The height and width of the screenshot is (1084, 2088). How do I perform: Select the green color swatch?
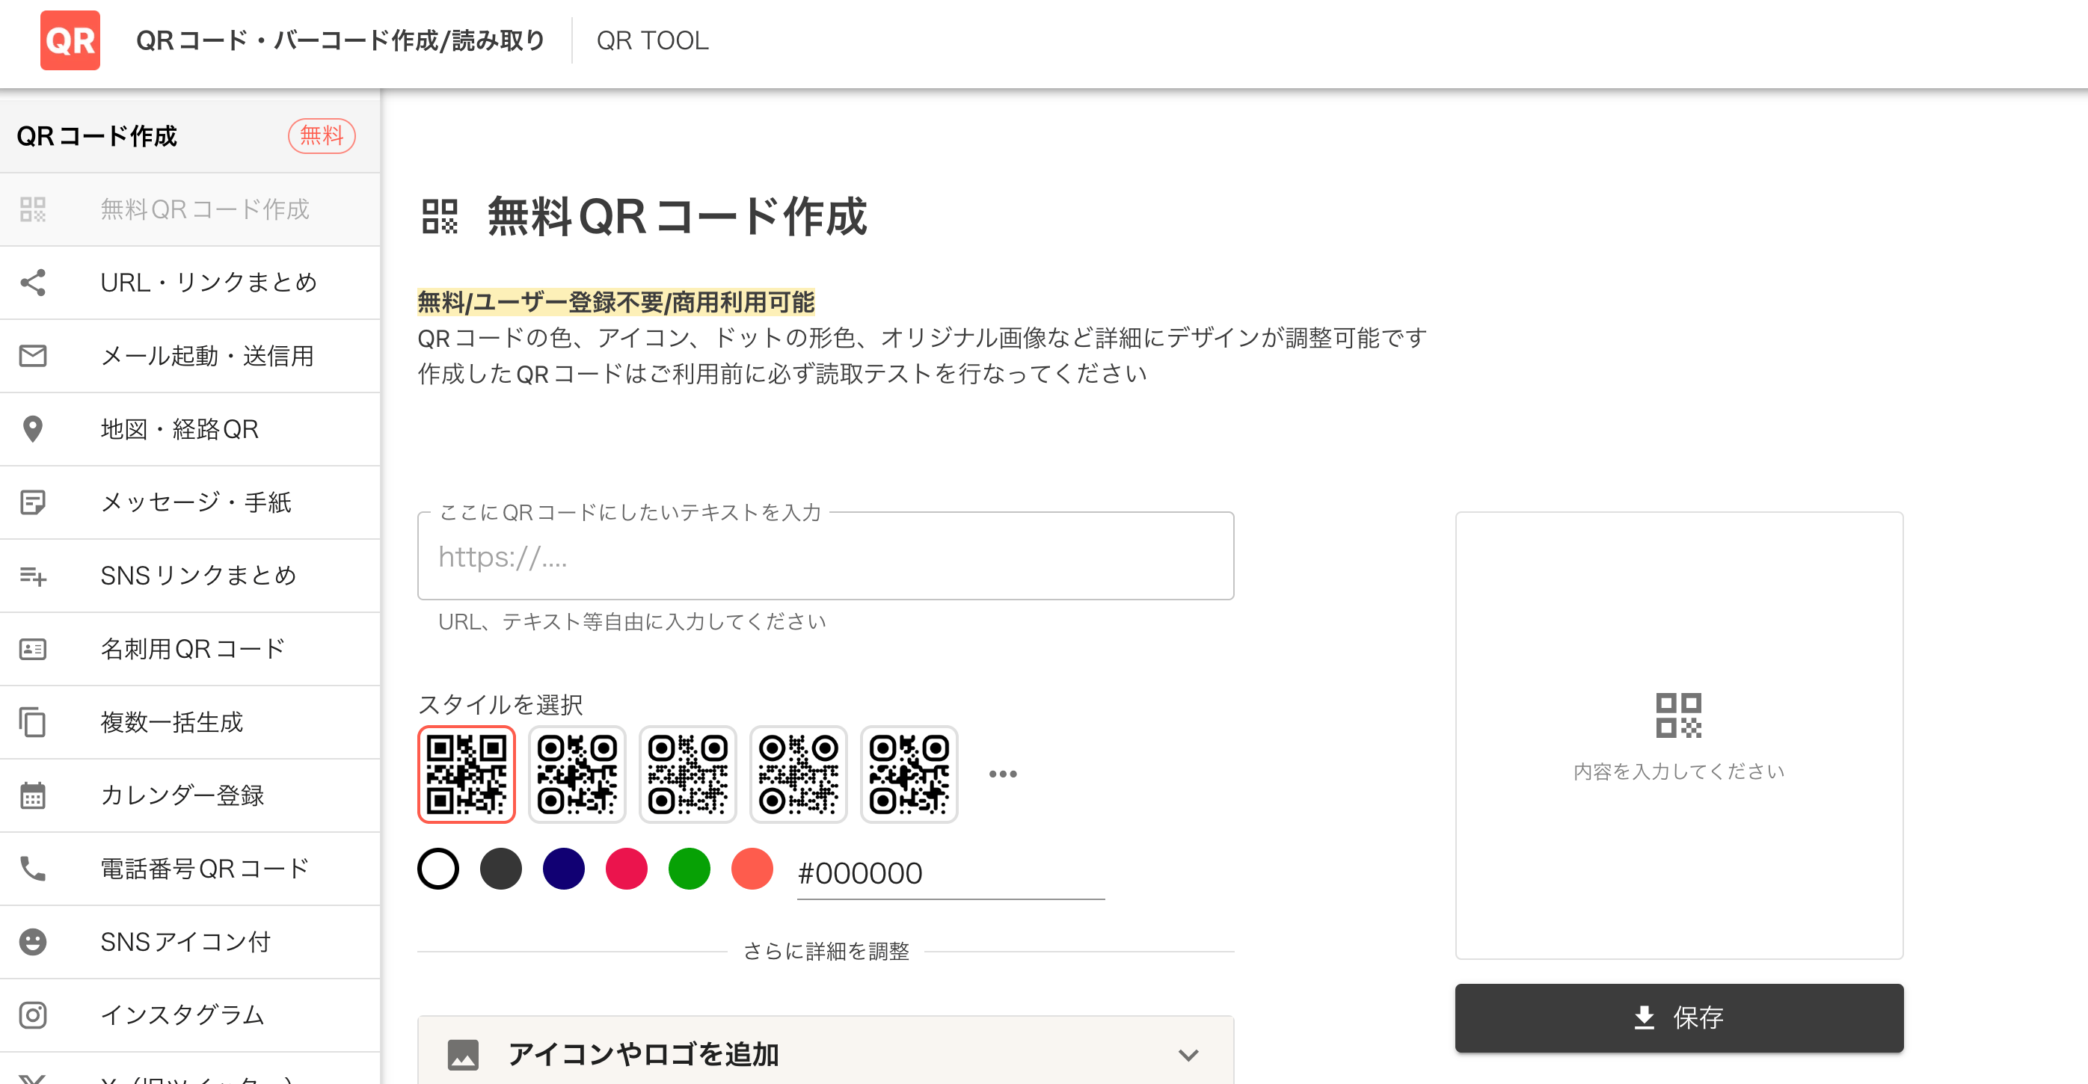(689, 869)
